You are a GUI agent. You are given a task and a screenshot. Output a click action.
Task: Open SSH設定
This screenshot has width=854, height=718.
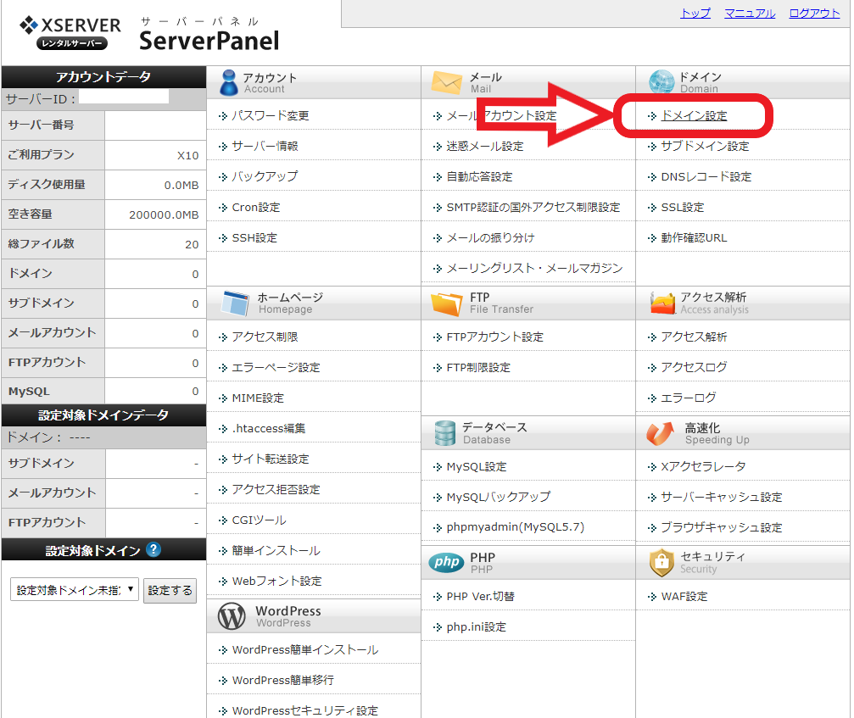[x=254, y=238]
